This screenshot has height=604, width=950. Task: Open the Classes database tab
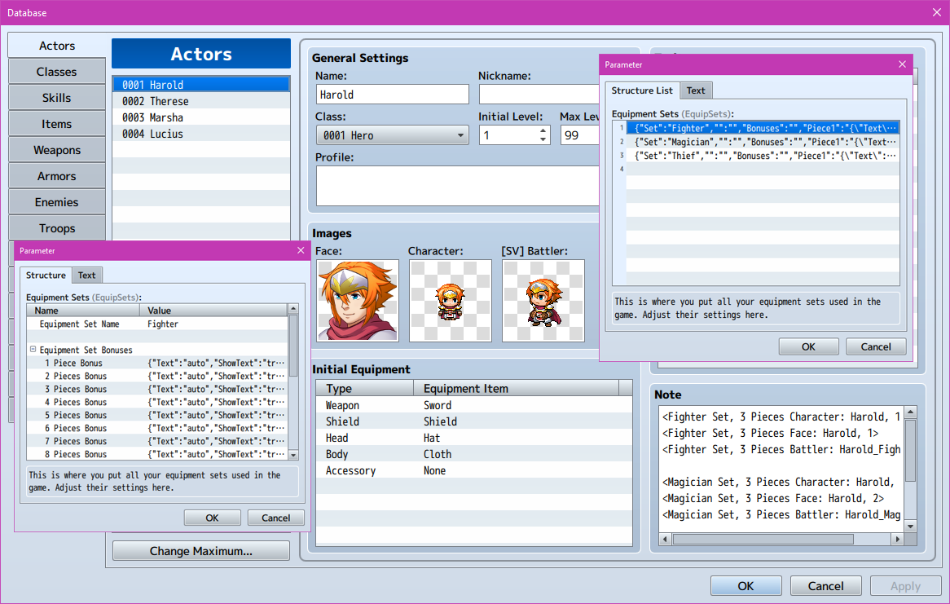tap(57, 72)
